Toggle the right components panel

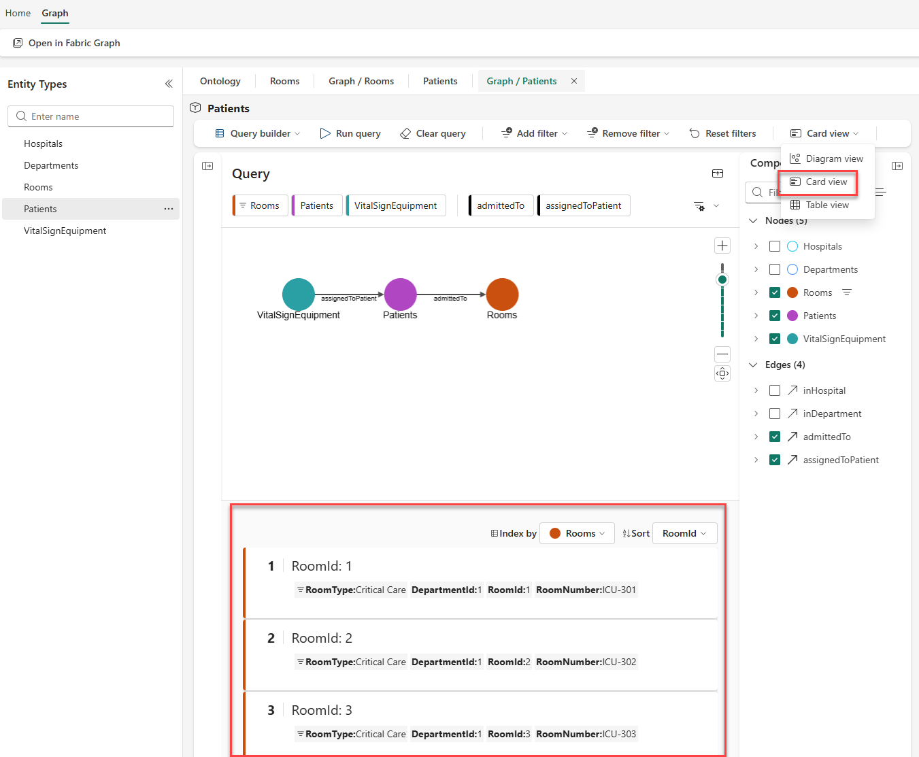pos(897,166)
